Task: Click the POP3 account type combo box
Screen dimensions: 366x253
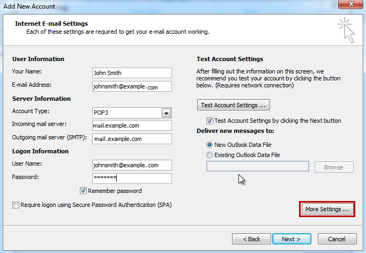Action: [x=132, y=113]
